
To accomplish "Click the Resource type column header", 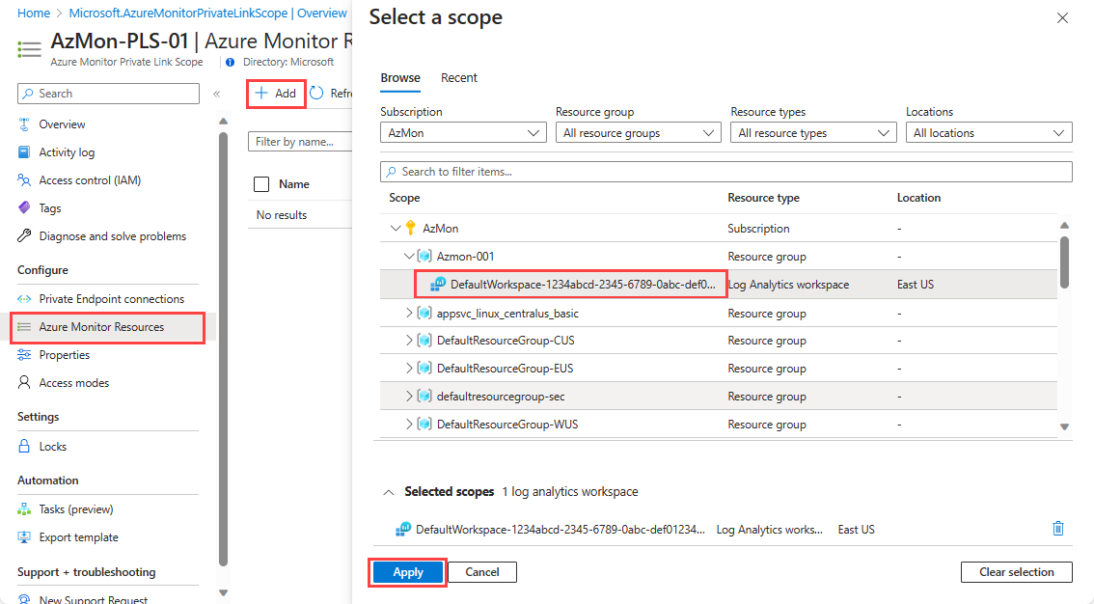I will (763, 198).
